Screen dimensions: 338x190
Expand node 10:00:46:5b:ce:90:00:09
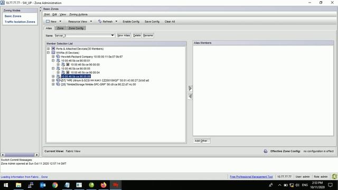coord(53,77)
